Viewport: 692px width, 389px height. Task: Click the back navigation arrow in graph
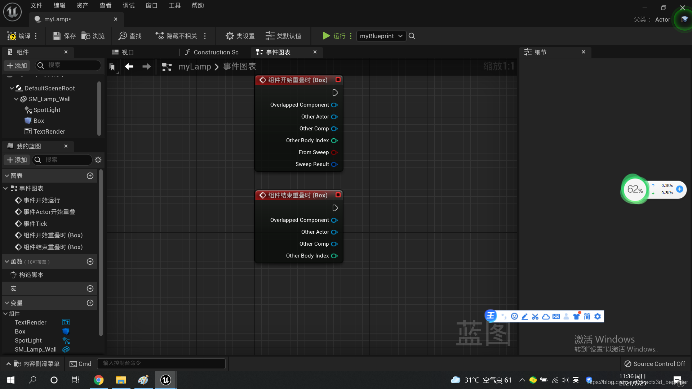129,67
